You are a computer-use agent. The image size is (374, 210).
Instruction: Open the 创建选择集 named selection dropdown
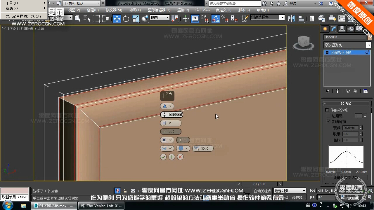click(x=267, y=17)
